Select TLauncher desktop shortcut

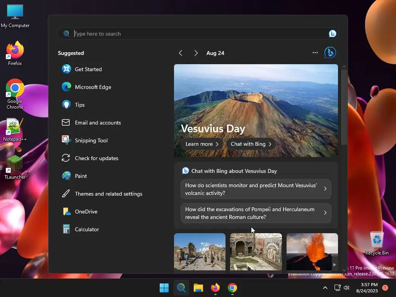tap(15, 167)
